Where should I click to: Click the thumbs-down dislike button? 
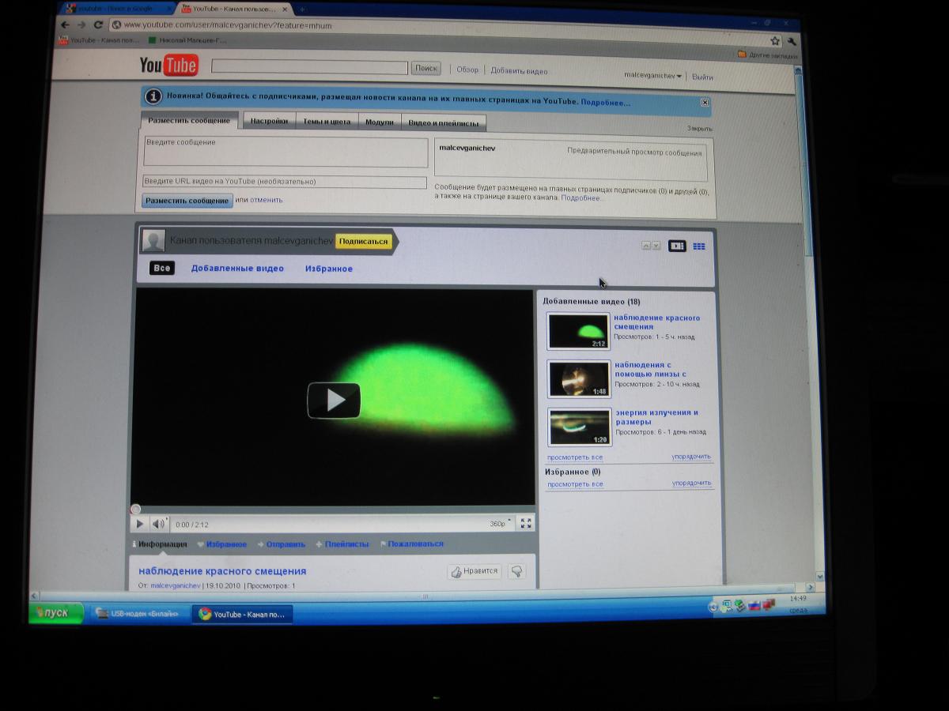click(x=516, y=571)
